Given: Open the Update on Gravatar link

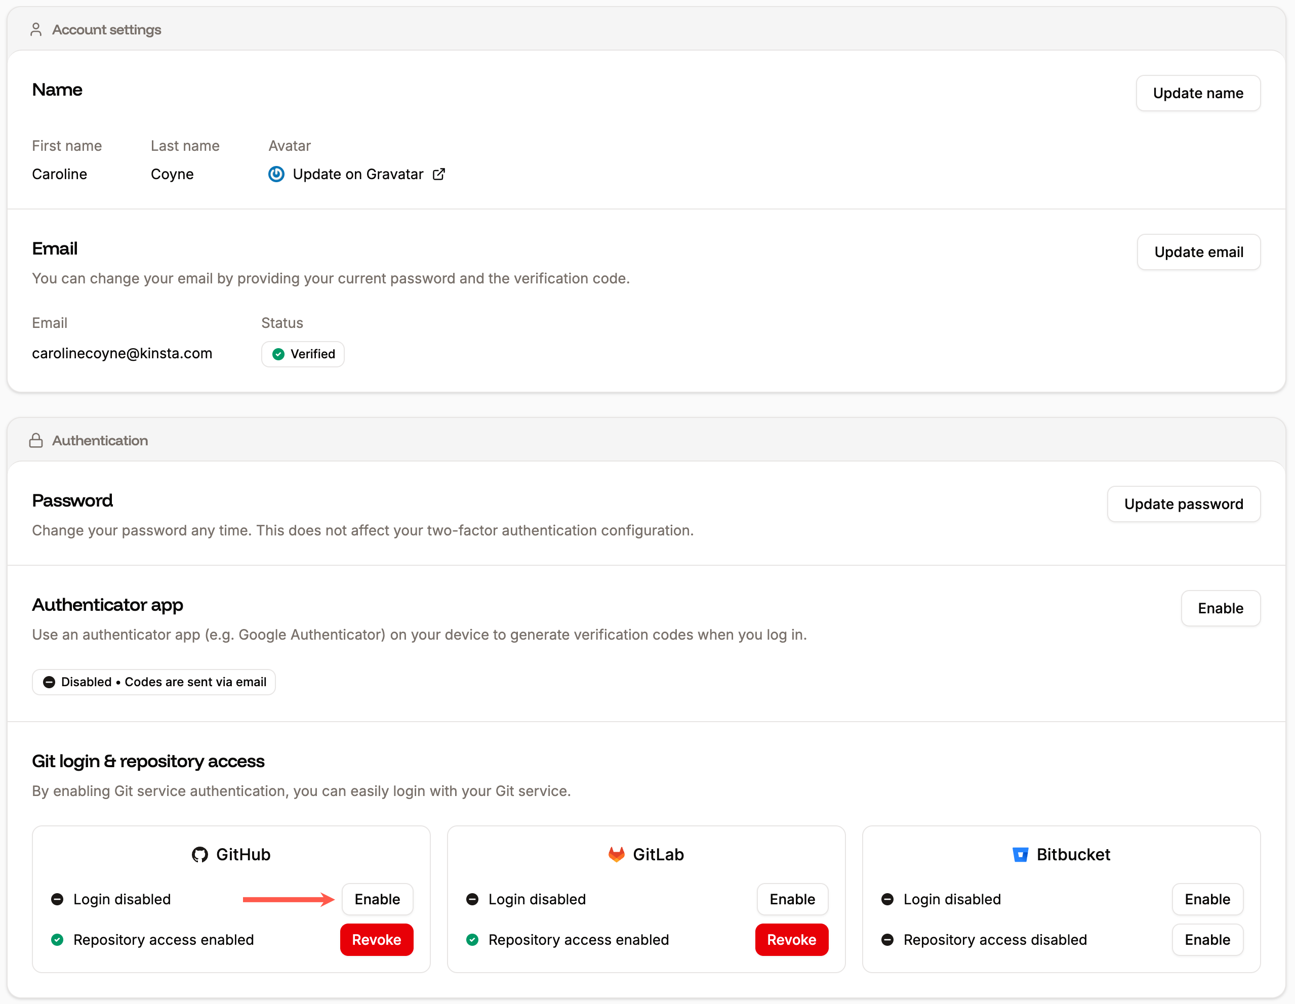Looking at the screenshot, I should 358,174.
